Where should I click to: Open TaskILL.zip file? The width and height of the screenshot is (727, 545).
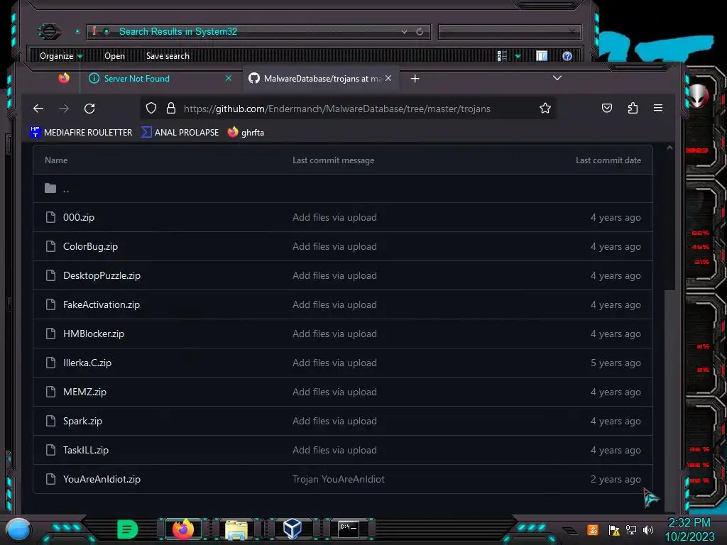[86, 451]
